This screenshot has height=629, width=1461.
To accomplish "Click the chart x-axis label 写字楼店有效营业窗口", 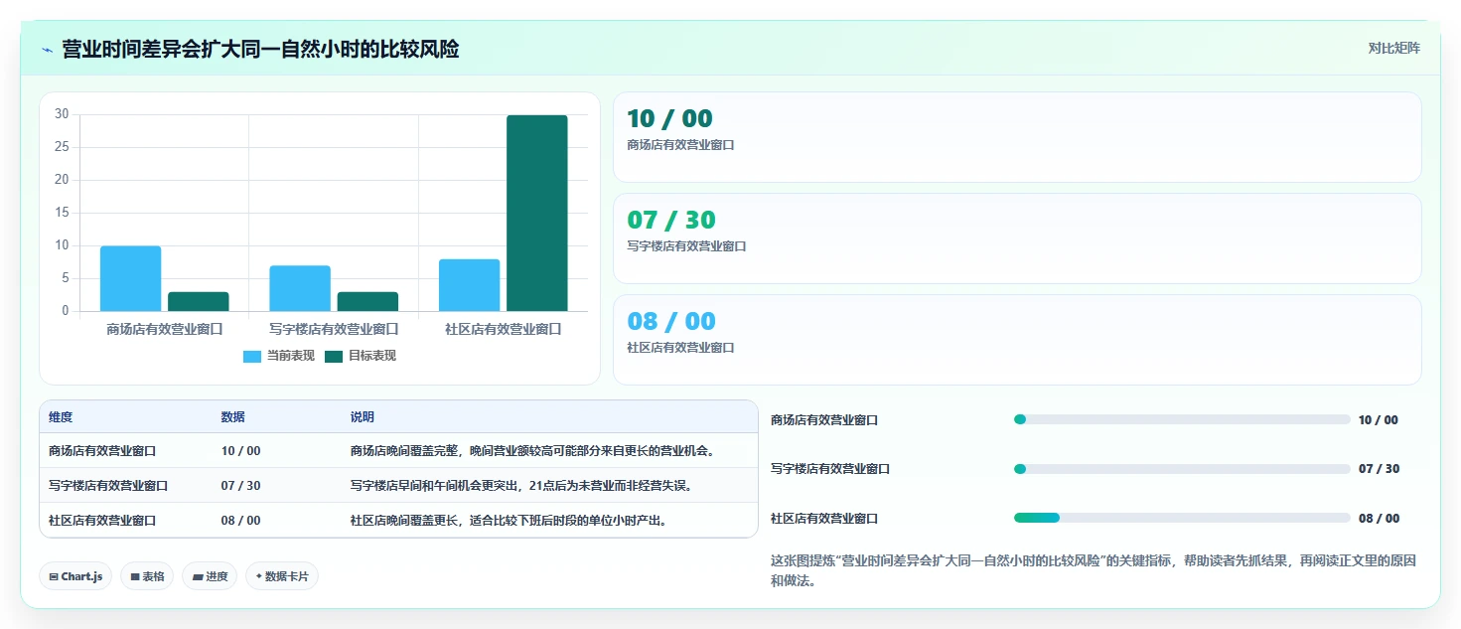I will click(334, 329).
